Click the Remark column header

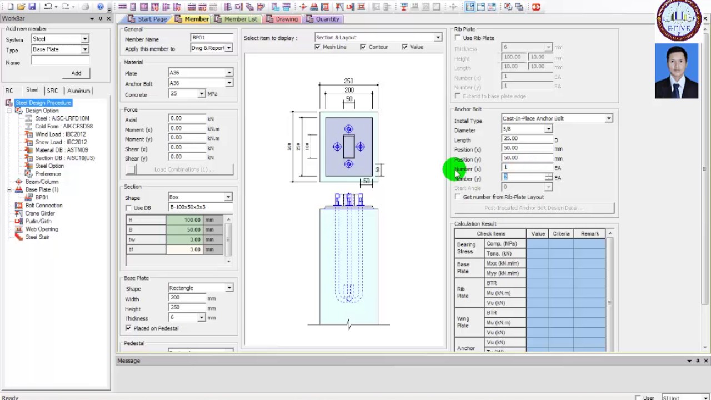590,234
